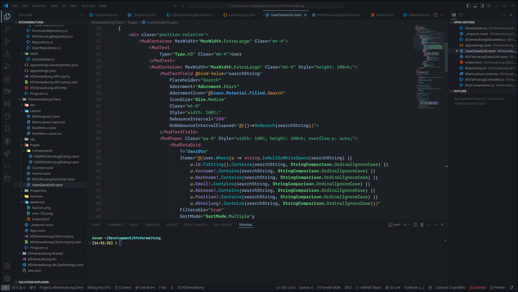This screenshot has width=518, height=292.
Task: Maximize the terminal panel size
Action: click(436, 225)
